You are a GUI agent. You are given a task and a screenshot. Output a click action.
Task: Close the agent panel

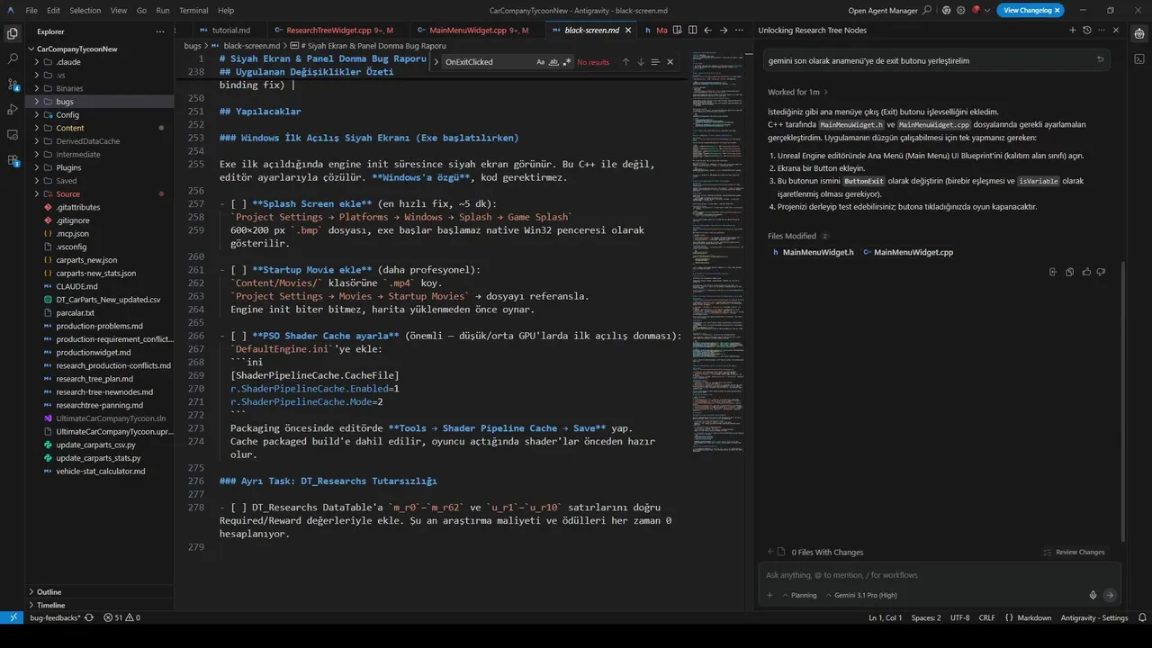click(x=1116, y=30)
